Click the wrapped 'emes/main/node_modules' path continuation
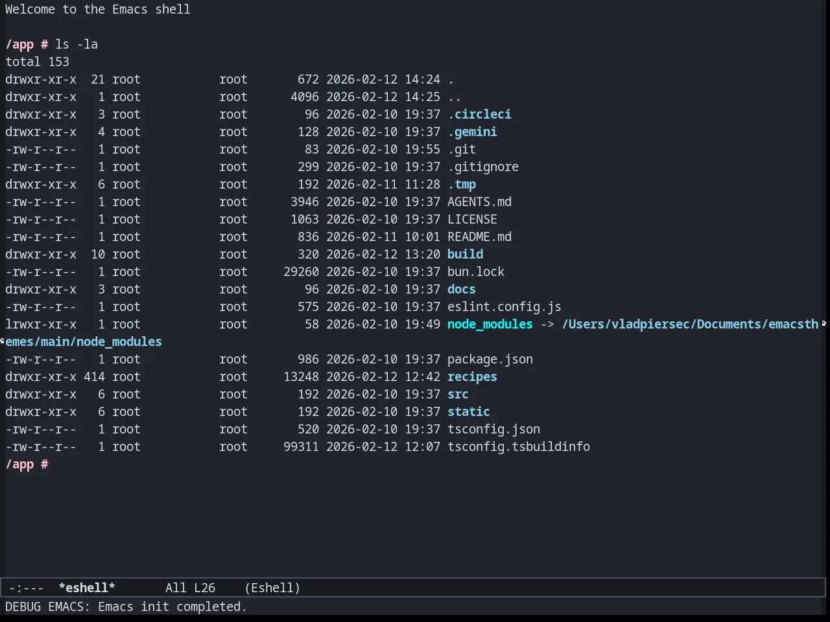Viewport: 830px width, 622px height. pyautogui.click(x=84, y=341)
